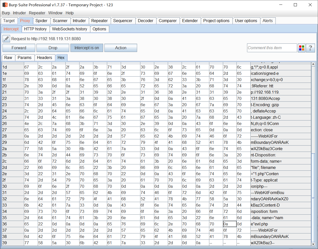Select ASCII text 'N,zh;q=0.9Conn'
The height and width of the screenshot is (249, 318).
265,123
